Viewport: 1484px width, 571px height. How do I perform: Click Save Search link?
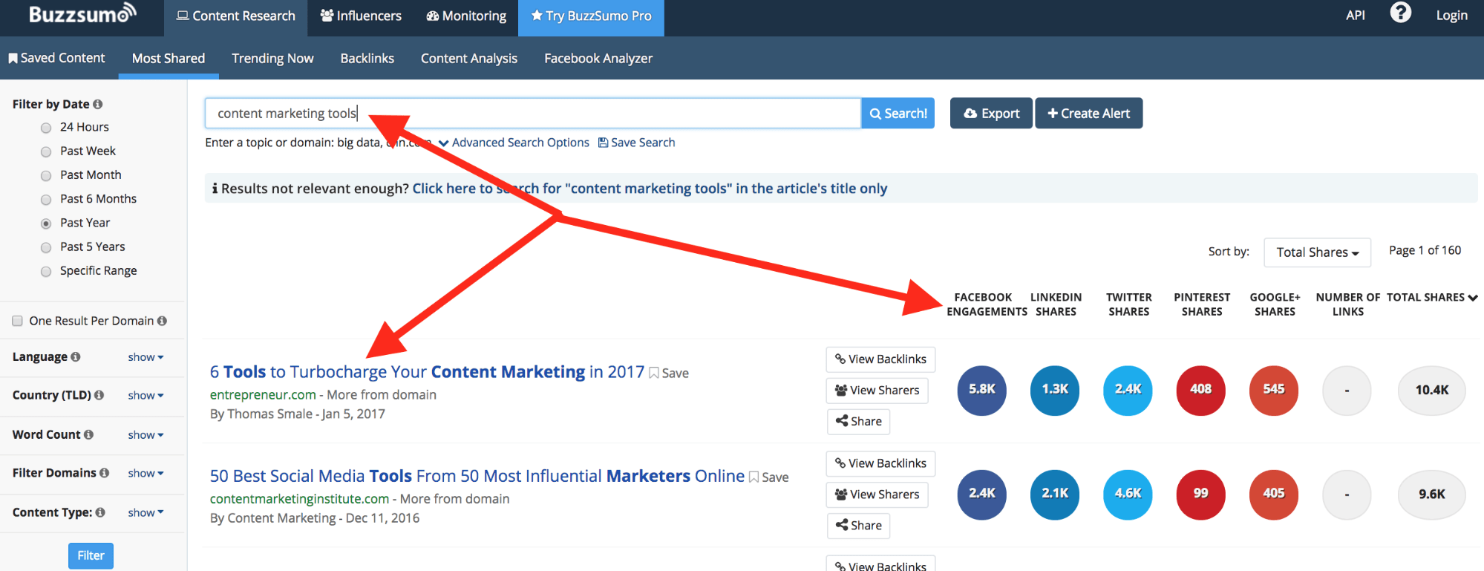point(637,143)
